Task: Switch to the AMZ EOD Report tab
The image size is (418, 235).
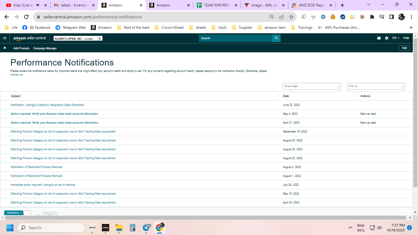Action: pos(312,5)
